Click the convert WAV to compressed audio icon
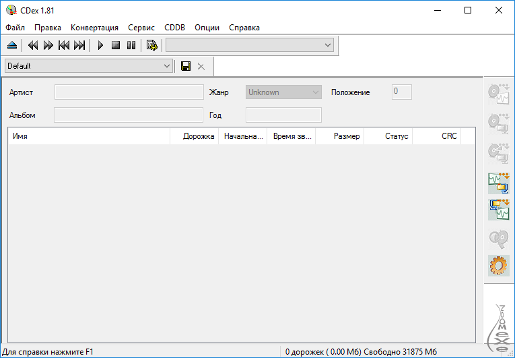This screenshot has width=515, height=358. pos(499,183)
